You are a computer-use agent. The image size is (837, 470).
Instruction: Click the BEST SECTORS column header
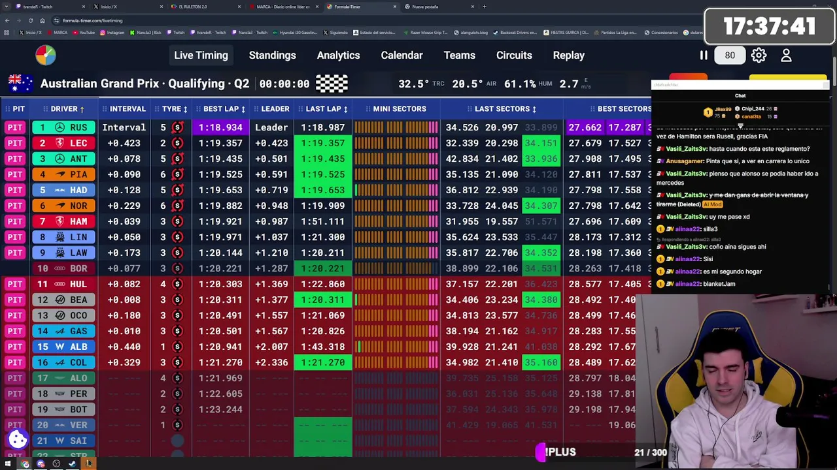(620, 109)
